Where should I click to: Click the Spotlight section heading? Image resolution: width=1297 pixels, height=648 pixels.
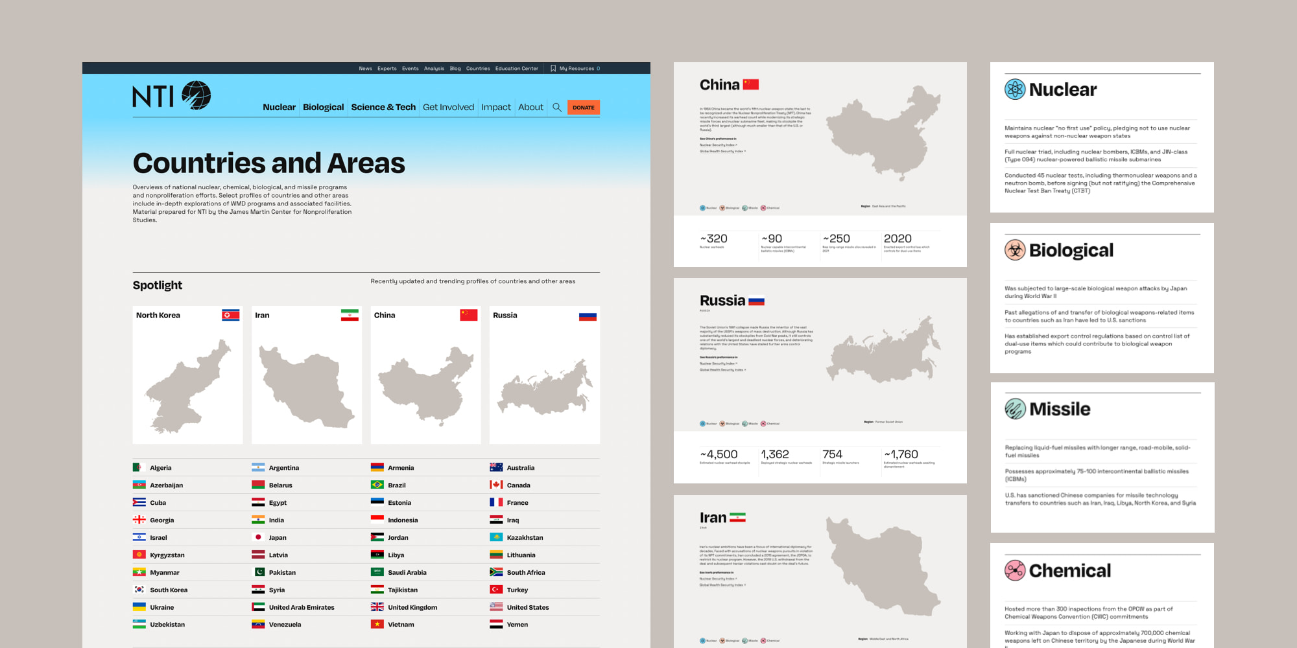tap(158, 285)
